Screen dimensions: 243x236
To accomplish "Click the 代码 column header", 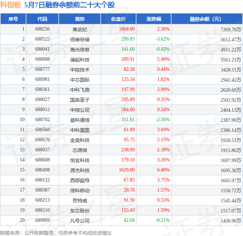I will [42, 19].
